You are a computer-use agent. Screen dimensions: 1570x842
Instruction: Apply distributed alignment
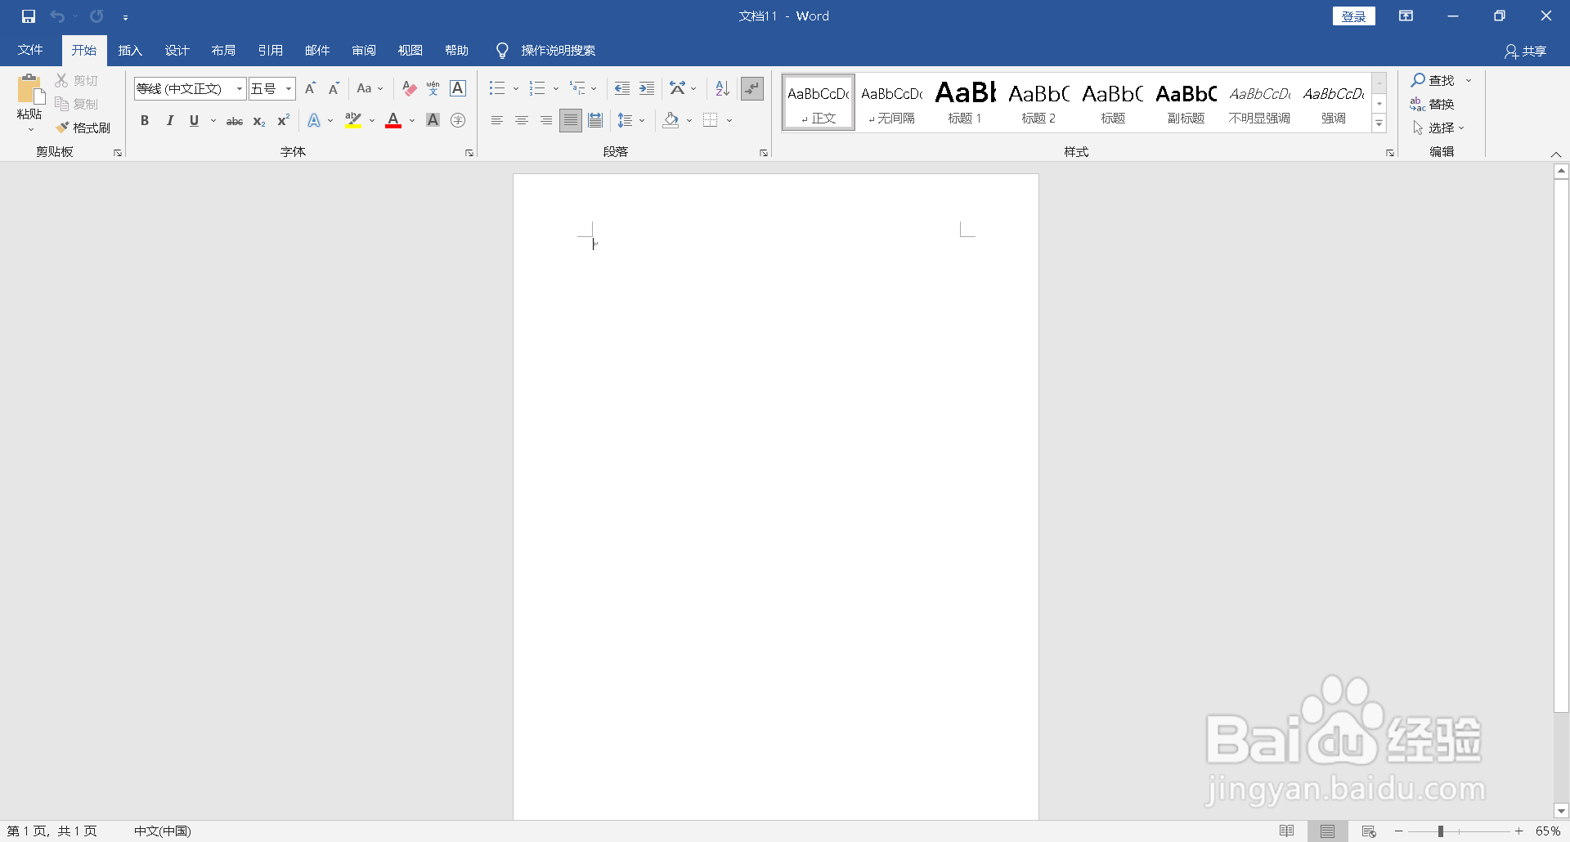tap(595, 121)
